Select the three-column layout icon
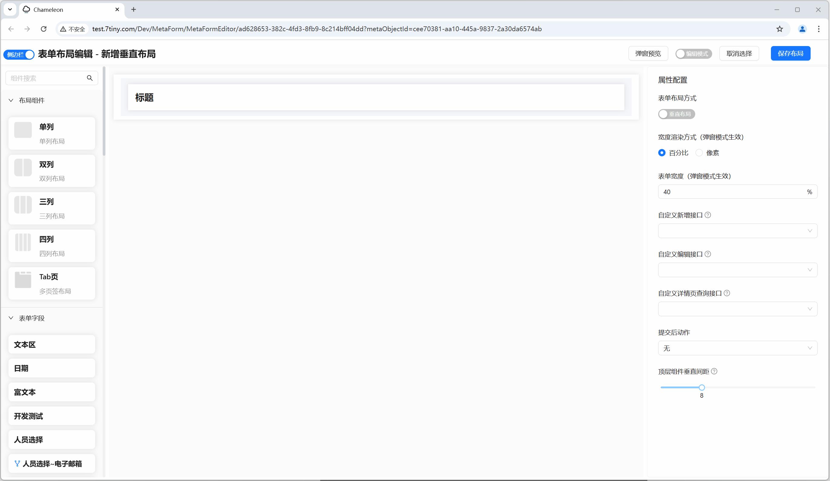The height and width of the screenshot is (481, 830). point(23,205)
